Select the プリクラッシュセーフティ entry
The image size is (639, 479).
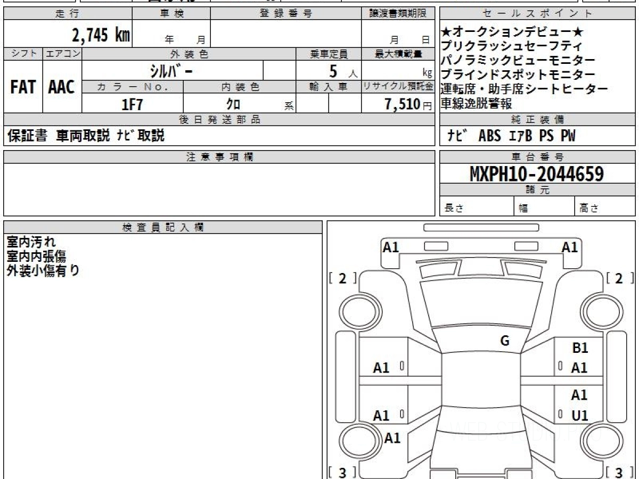tap(512, 47)
